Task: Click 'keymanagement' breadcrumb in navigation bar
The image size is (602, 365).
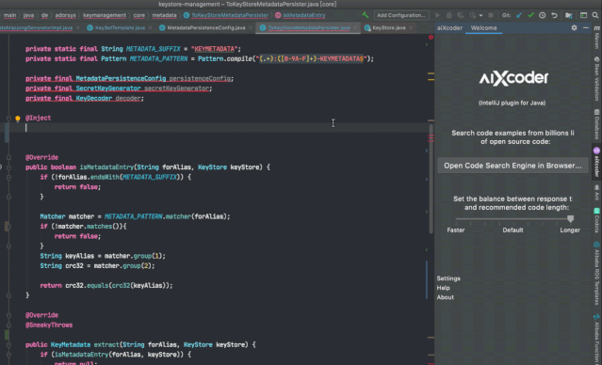Action: click(104, 15)
